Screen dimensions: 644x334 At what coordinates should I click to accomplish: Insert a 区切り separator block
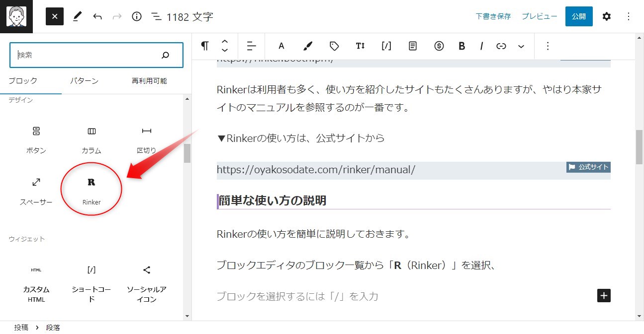(x=146, y=138)
